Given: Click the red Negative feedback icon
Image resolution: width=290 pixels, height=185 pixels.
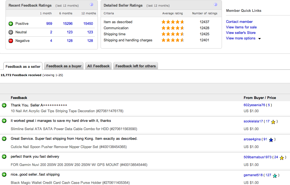Looking at the screenshot, I should 11,41.
